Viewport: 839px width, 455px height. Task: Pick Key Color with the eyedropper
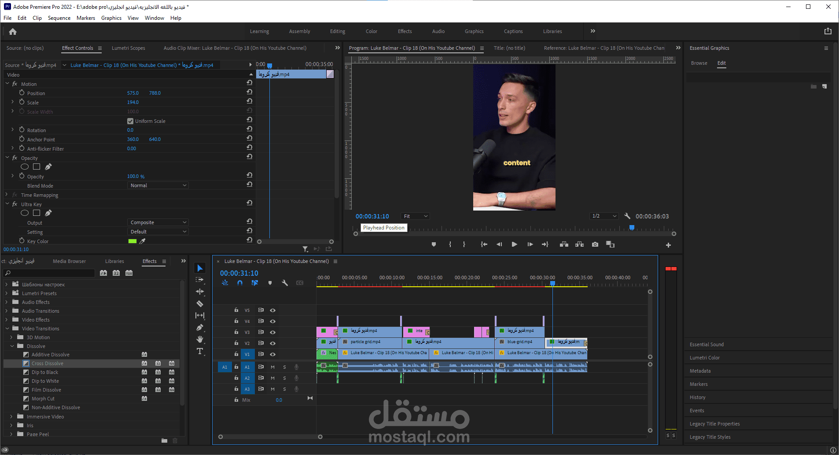pos(142,241)
